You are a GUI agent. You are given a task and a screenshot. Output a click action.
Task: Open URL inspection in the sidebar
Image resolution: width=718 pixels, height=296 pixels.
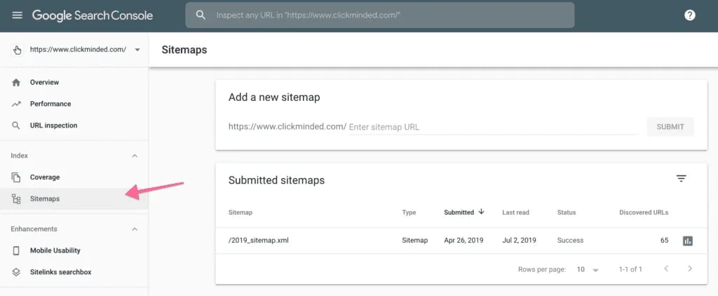point(53,126)
